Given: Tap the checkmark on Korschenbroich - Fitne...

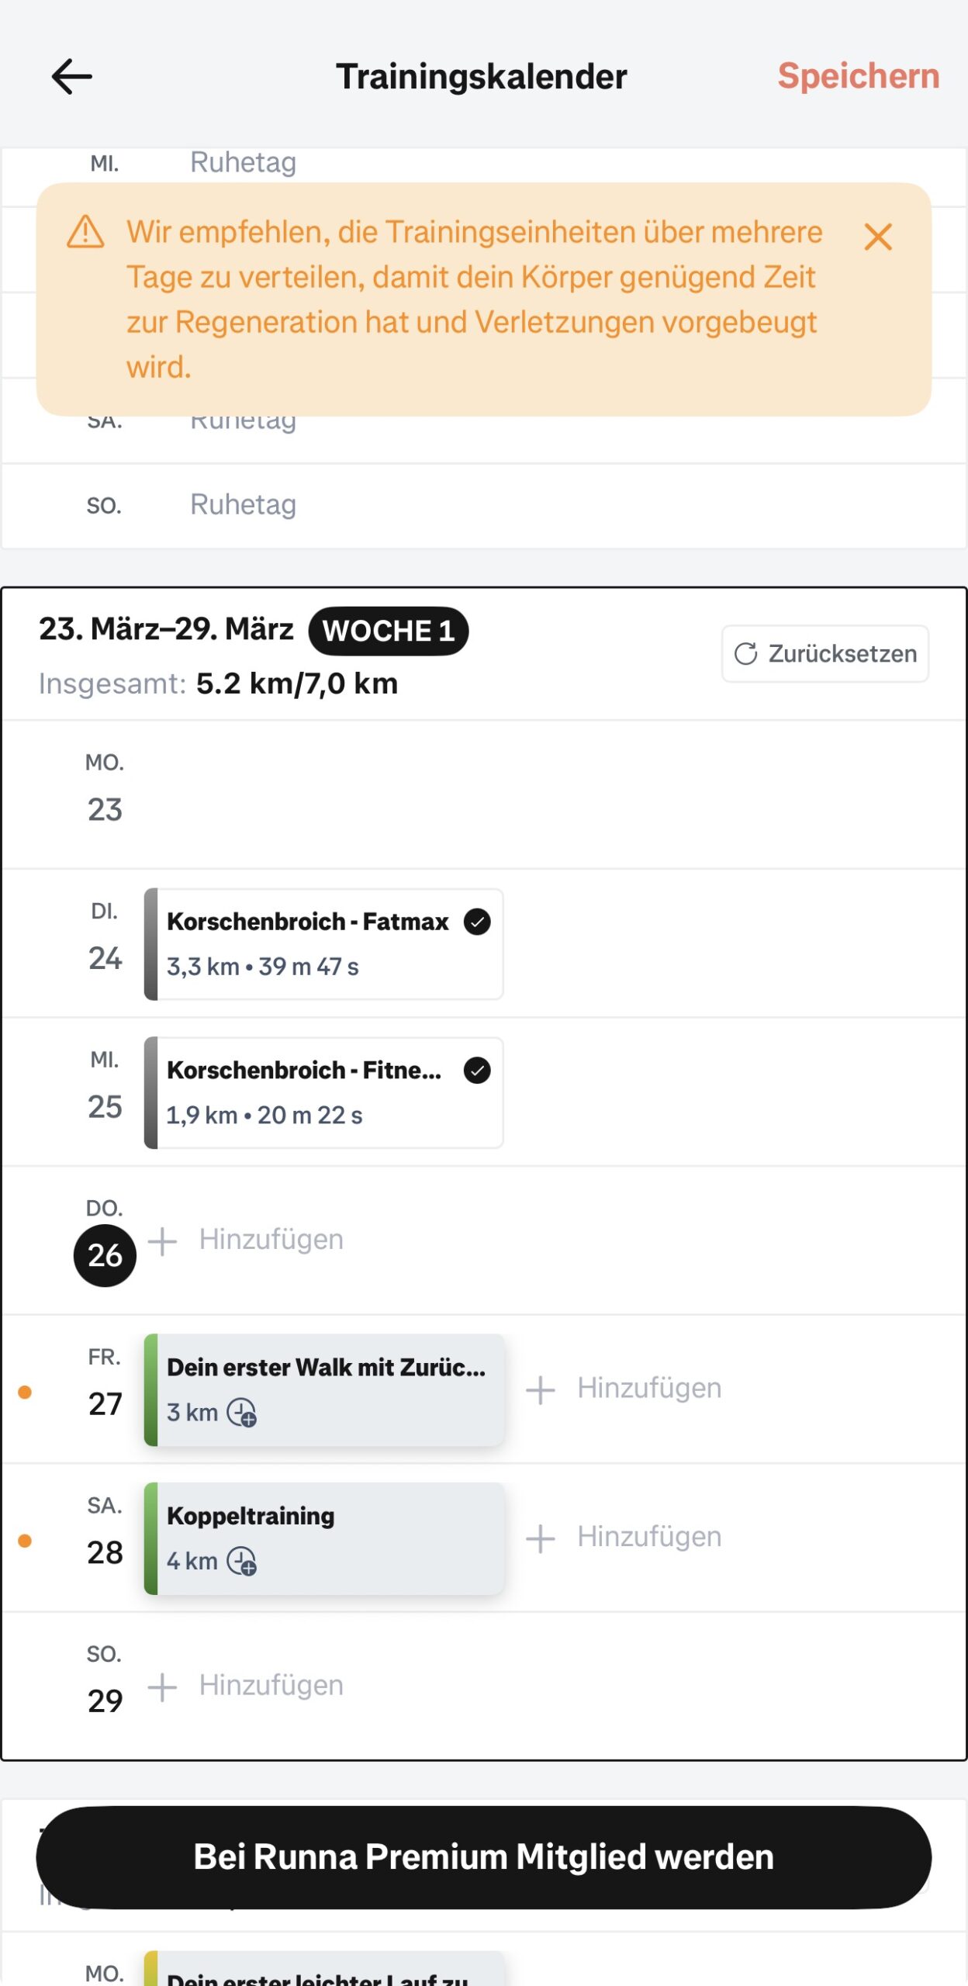Looking at the screenshot, I should tap(477, 1071).
